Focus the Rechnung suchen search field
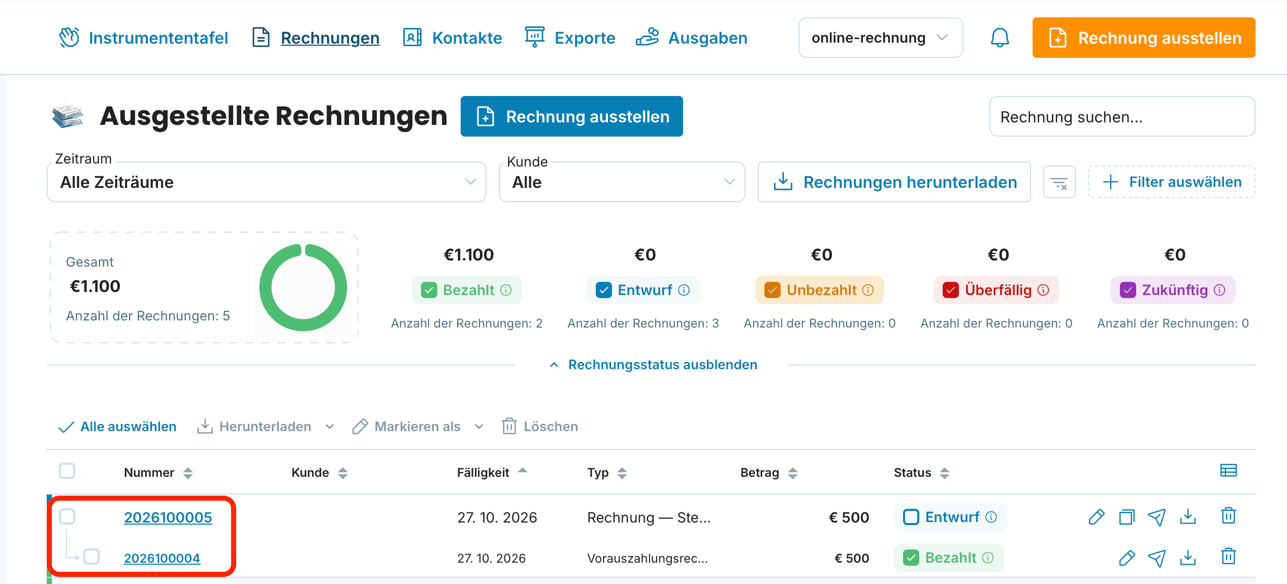Image resolution: width=1287 pixels, height=584 pixels. [x=1122, y=117]
